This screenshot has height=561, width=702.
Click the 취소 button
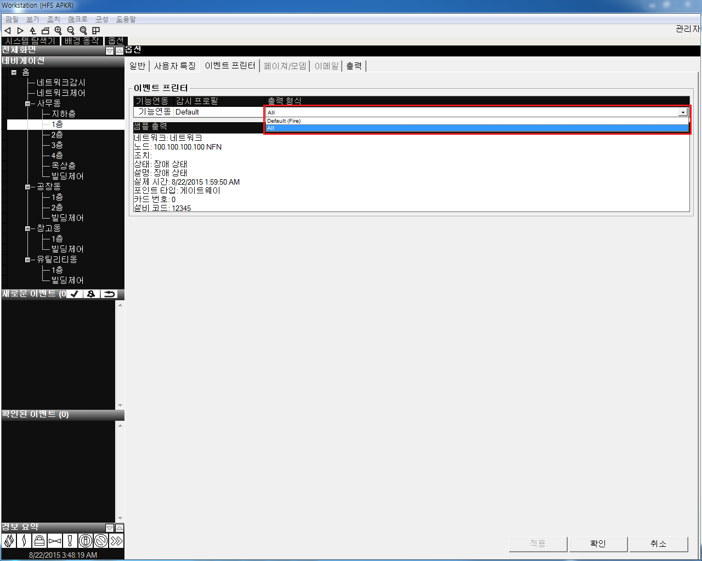click(x=658, y=543)
